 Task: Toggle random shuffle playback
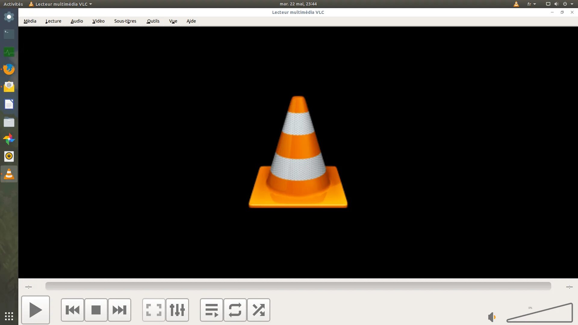click(x=259, y=310)
